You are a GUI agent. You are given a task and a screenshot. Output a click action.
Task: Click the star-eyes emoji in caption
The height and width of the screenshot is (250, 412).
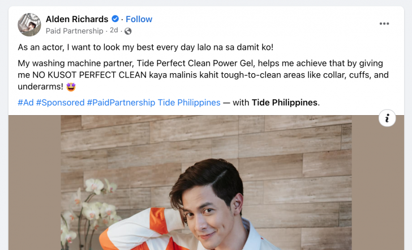[71, 87]
